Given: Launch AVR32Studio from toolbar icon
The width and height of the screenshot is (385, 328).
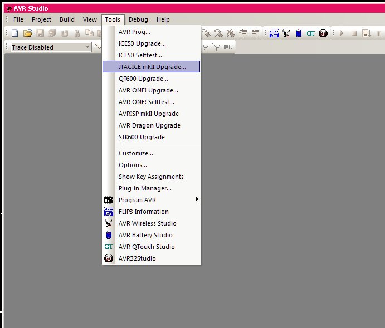Looking at the screenshot, I should pos(323,33).
